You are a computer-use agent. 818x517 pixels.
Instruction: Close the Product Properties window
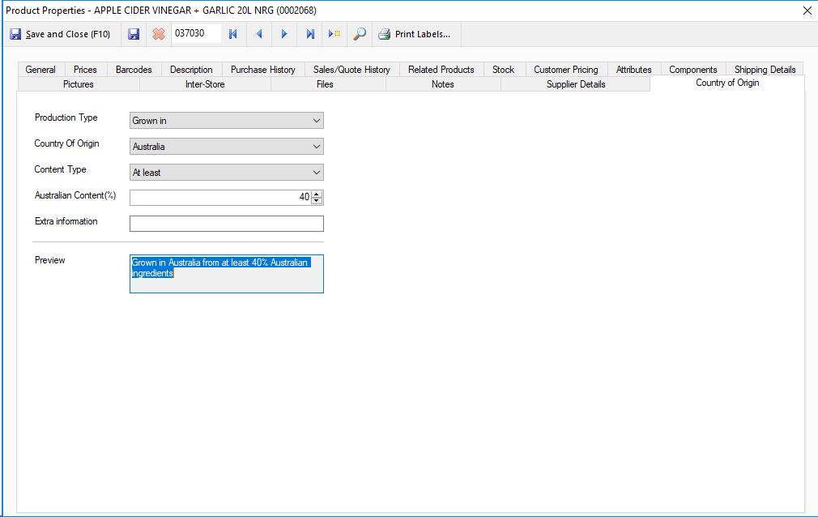pos(807,11)
